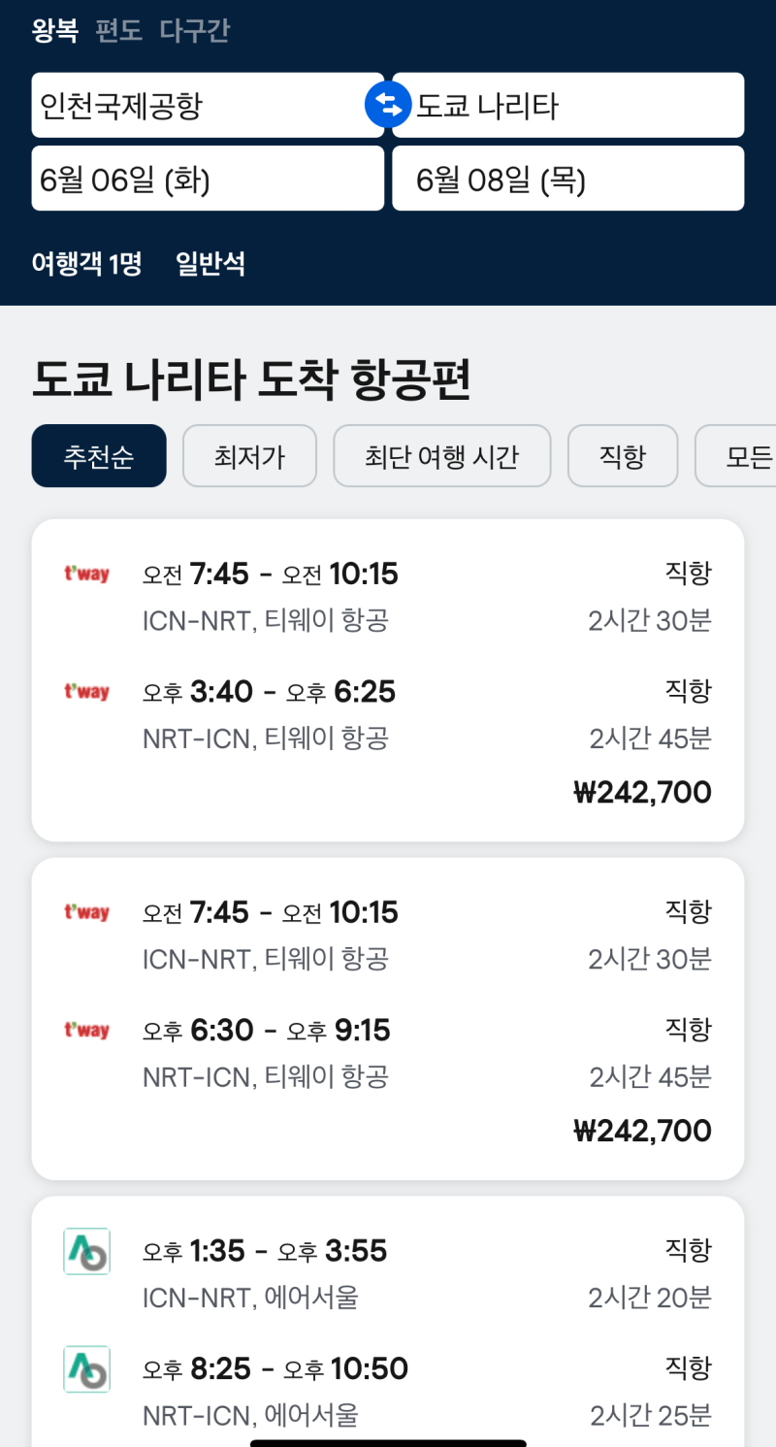This screenshot has width=776, height=1447.
Task: Select the 왕복 round-trip tab
Action: [x=55, y=31]
